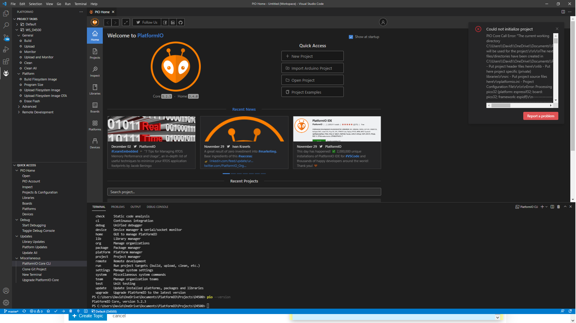Click PlatformIO Clean trash in status bar
Image resolution: width=576 pixels, height=323 pixels.
(x=71, y=311)
